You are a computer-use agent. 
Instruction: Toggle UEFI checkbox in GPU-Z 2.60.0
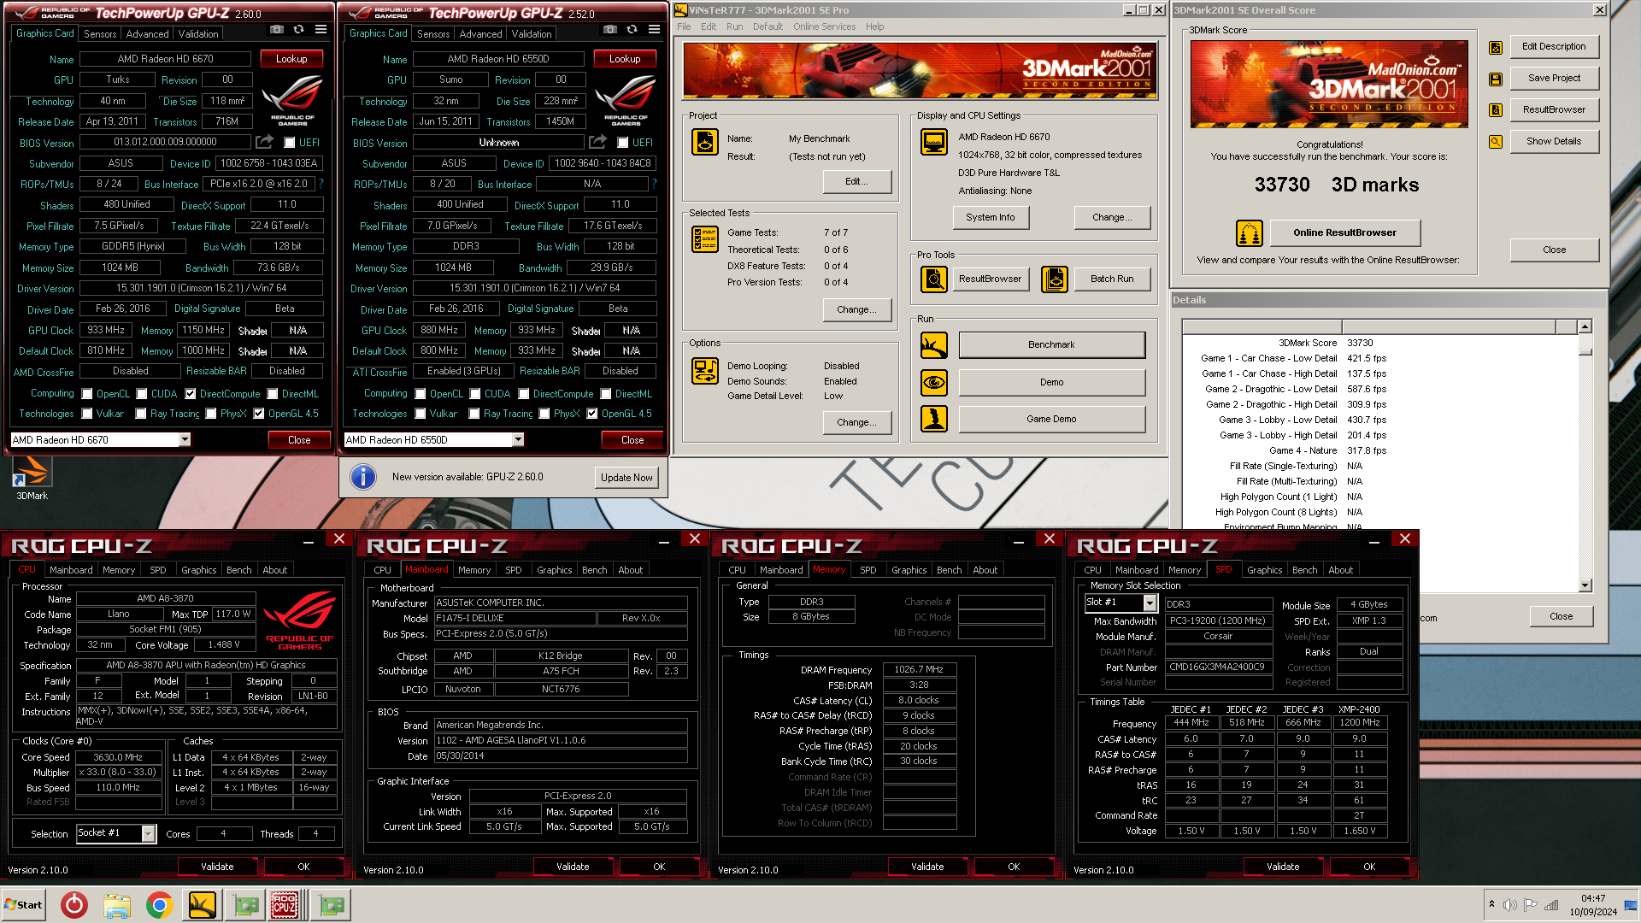click(x=290, y=143)
